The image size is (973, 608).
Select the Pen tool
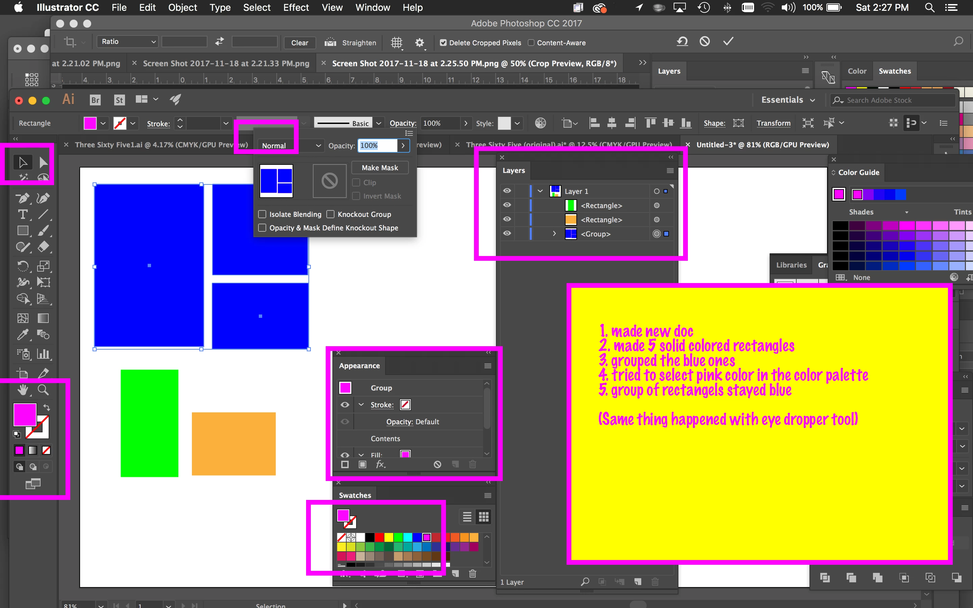23,198
